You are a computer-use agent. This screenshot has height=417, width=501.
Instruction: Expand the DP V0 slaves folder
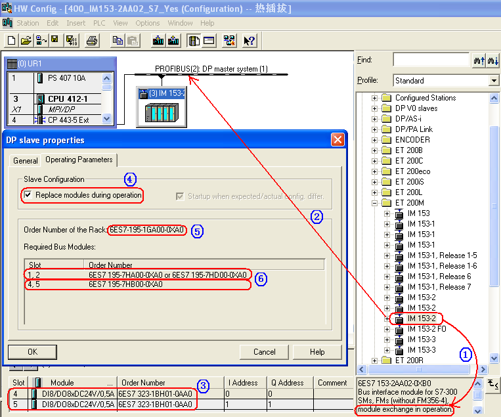tap(374, 108)
